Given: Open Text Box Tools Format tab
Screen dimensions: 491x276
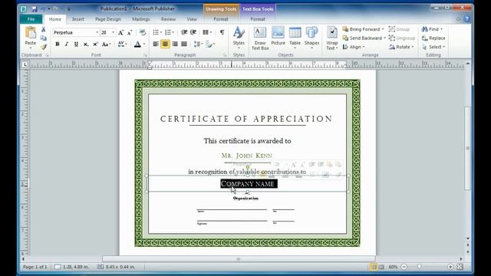Looking at the screenshot, I should point(258,19).
